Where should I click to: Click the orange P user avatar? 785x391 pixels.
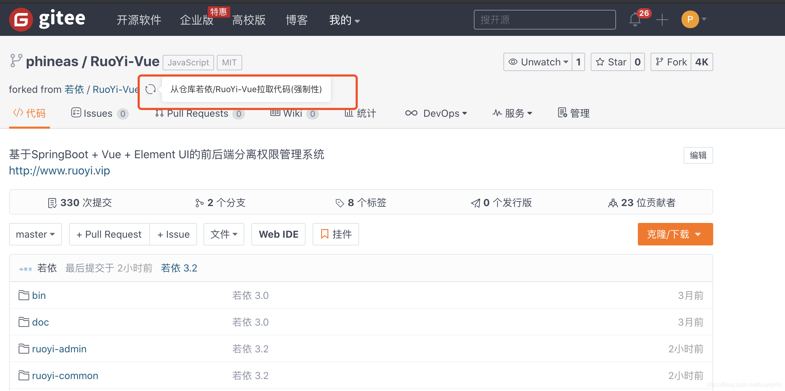pyautogui.click(x=690, y=19)
